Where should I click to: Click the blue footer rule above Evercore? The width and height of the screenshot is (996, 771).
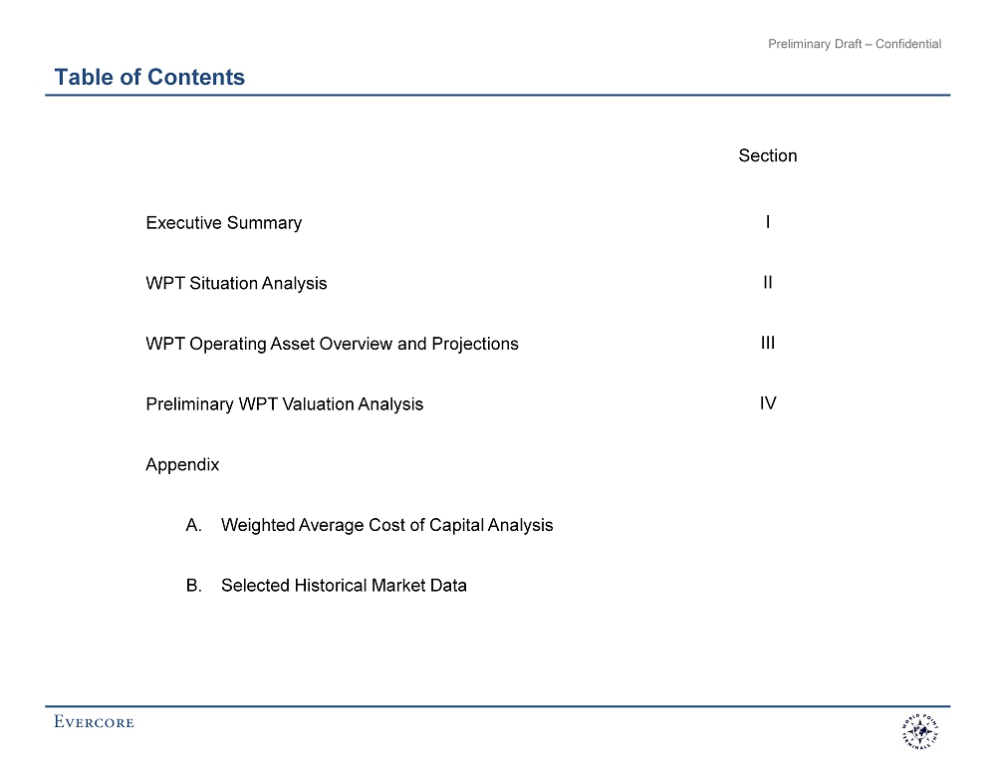[497, 706]
